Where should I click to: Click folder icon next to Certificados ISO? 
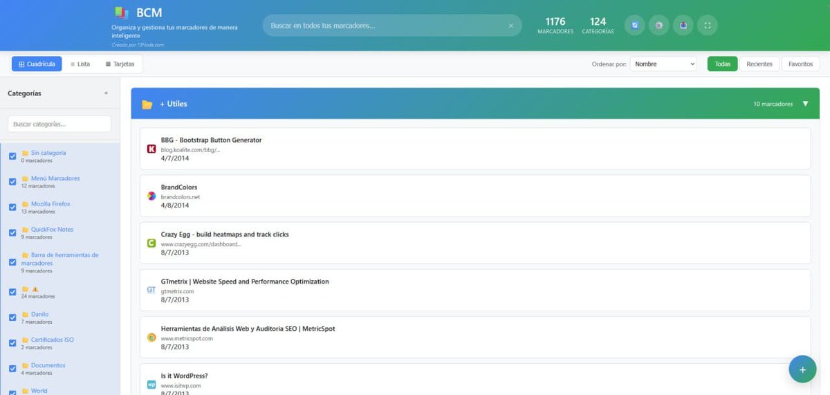(x=25, y=340)
